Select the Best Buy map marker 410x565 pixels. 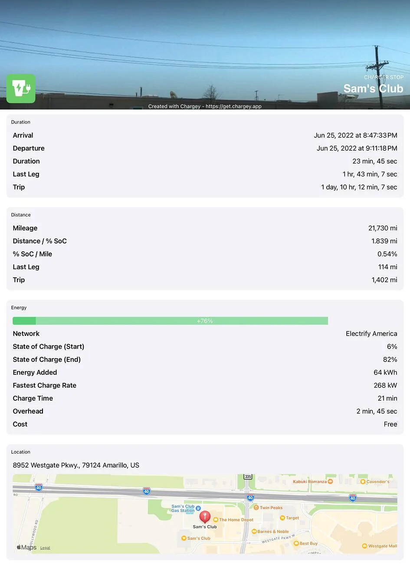(296, 543)
